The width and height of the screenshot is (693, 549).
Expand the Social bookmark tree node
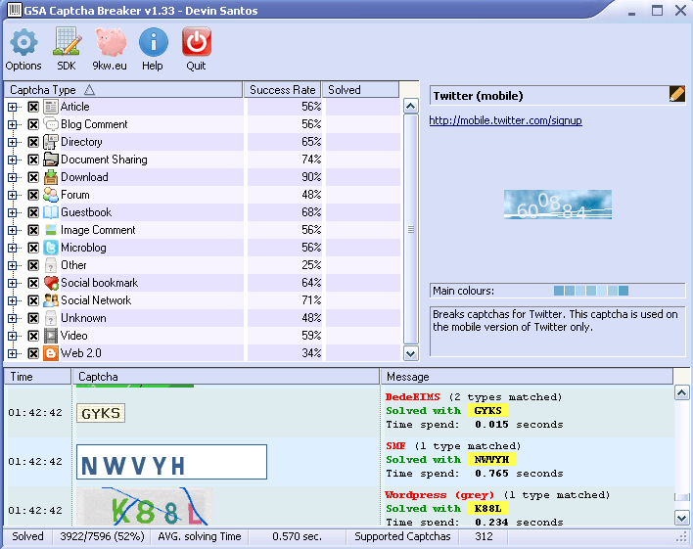pos(13,284)
